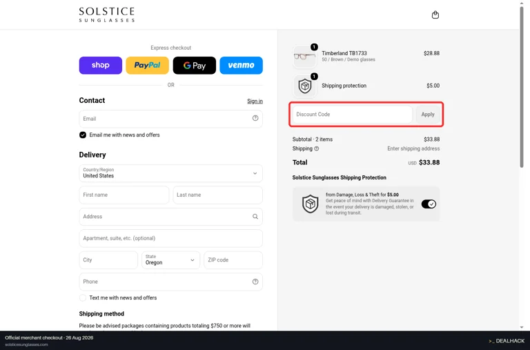
Task: Focus the Phone input field
Action: [170, 282]
